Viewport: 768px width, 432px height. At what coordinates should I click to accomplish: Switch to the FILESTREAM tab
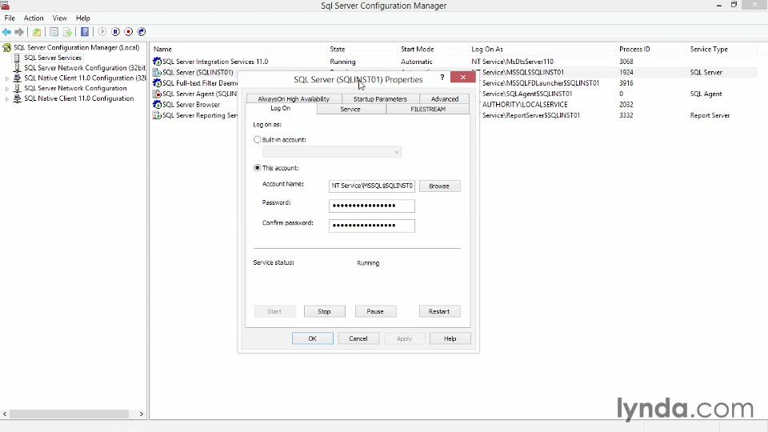pyautogui.click(x=428, y=110)
